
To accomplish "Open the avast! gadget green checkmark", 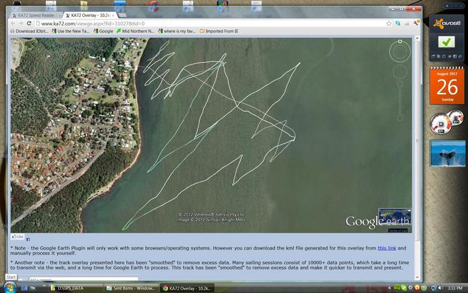I will coord(446,41).
